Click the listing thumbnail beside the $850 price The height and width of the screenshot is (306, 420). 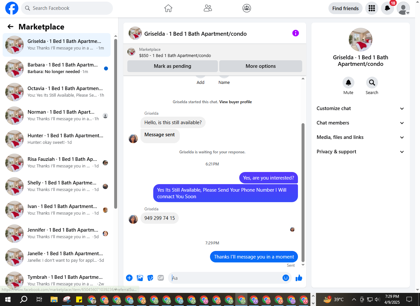[x=131, y=52]
